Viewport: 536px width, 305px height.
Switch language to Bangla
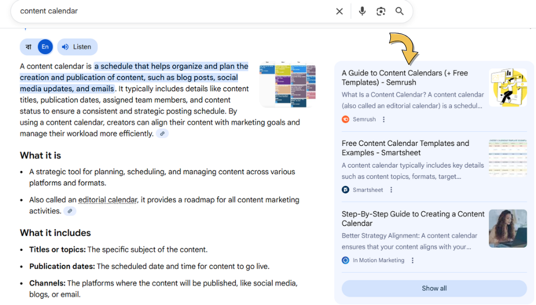(29, 47)
